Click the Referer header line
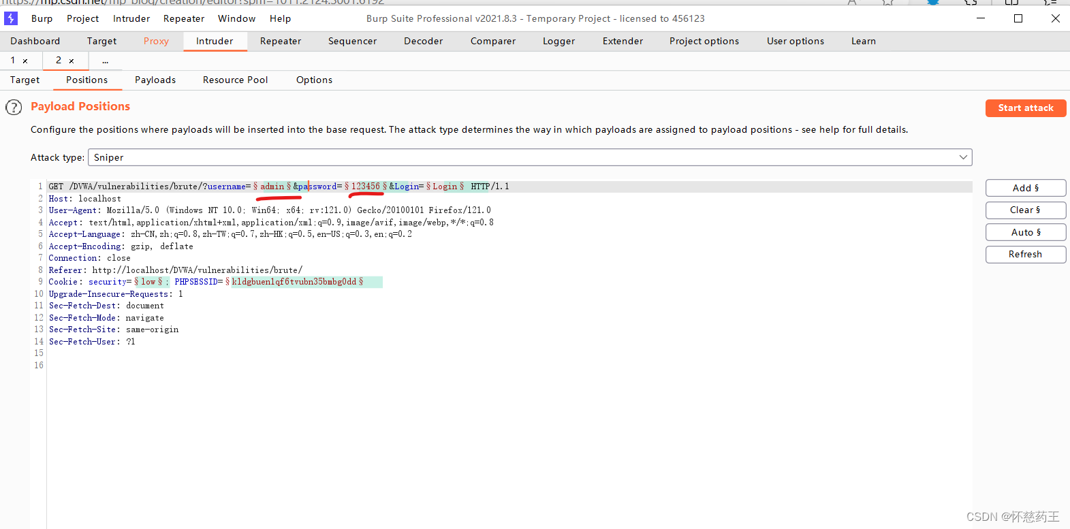Viewport: 1070px width, 529px height. click(176, 270)
